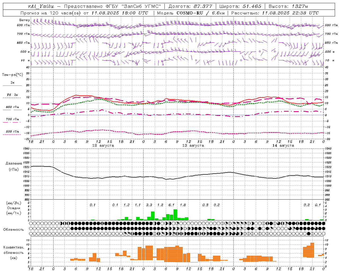Click the 700 гПа temperature legend entry
This screenshot has height=271, width=339.
pos(12,119)
